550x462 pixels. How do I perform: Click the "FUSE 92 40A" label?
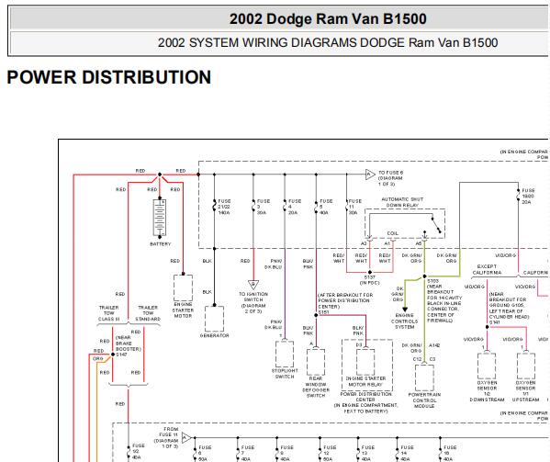(139, 452)
